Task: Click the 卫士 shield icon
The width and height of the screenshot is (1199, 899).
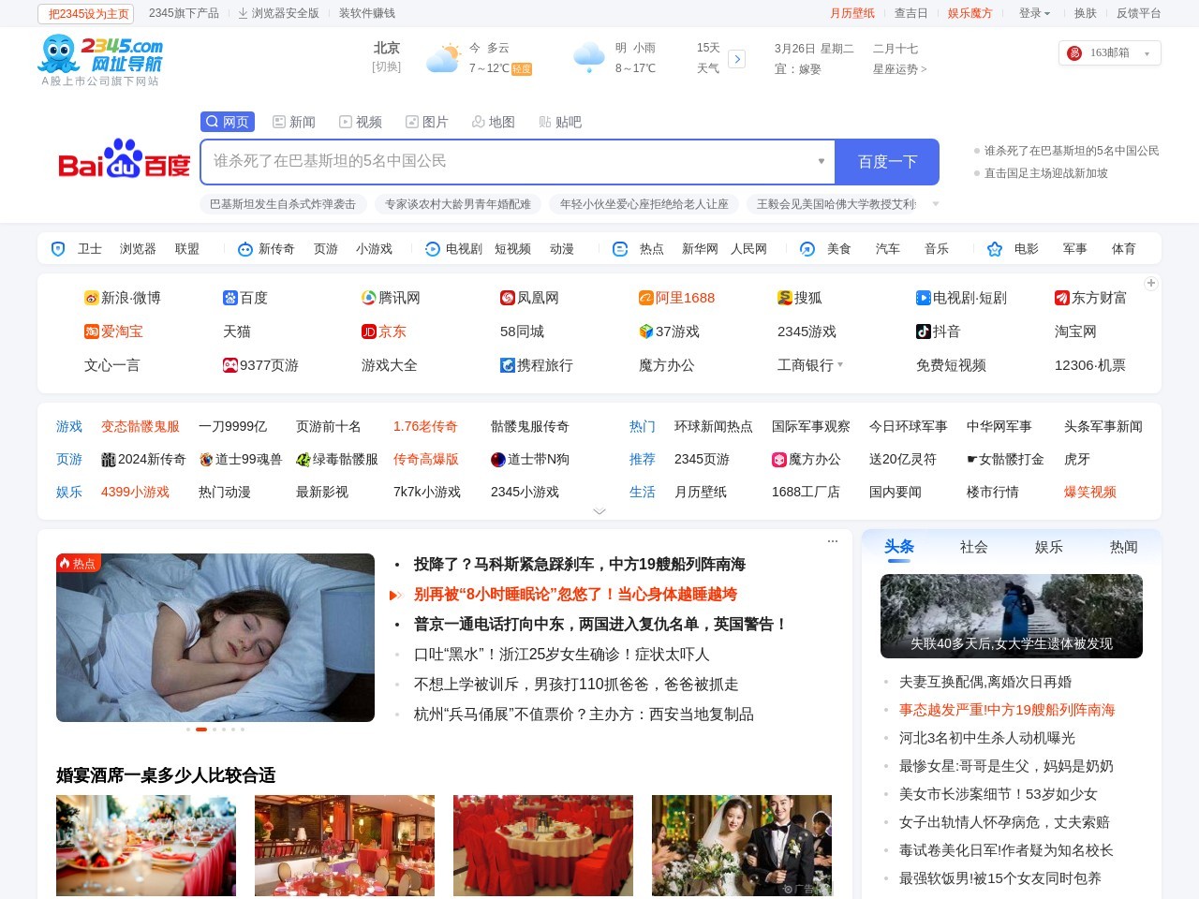Action: click(58, 248)
